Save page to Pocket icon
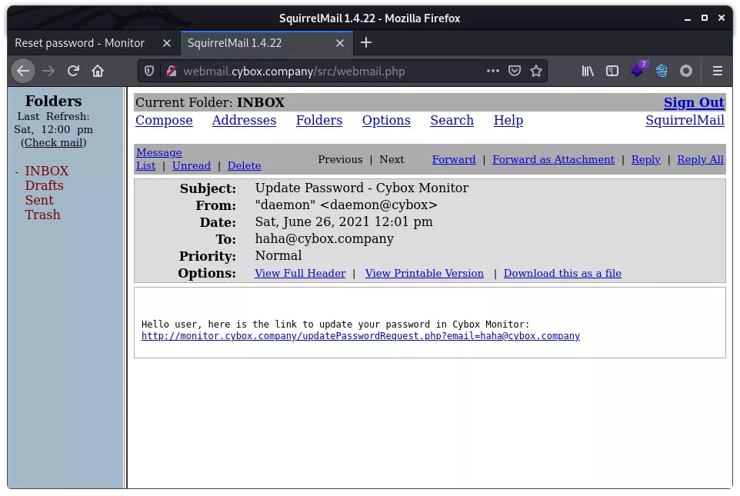 point(515,71)
